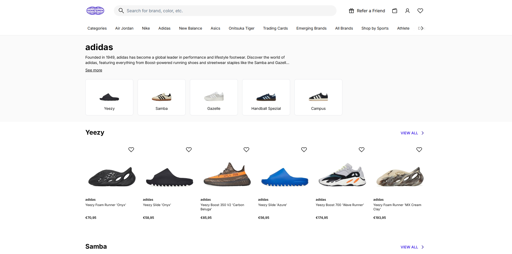
Task: Open the Nike menu
Action: point(146,28)
